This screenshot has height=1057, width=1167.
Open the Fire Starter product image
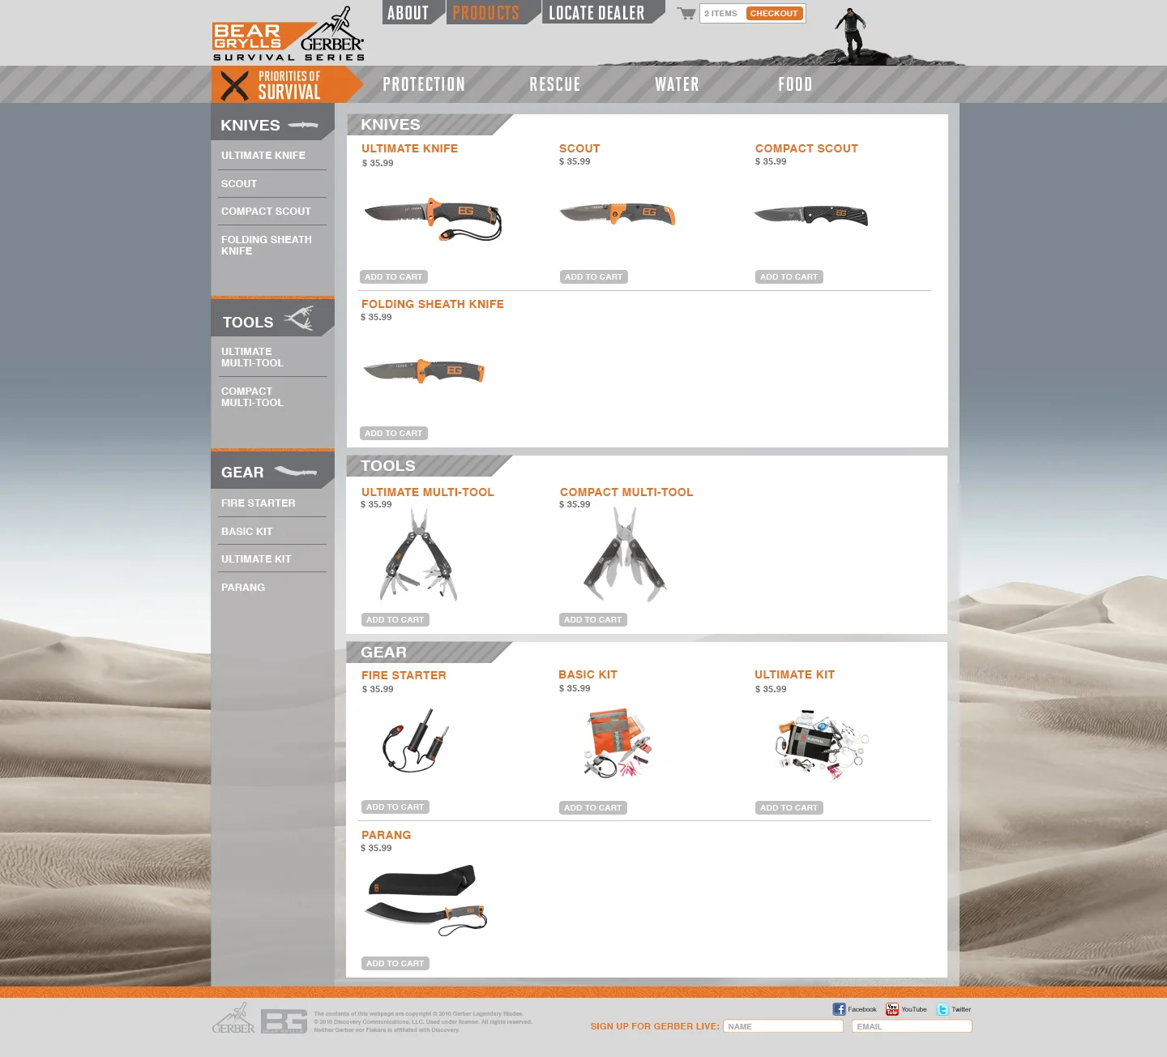coord(415,740)
